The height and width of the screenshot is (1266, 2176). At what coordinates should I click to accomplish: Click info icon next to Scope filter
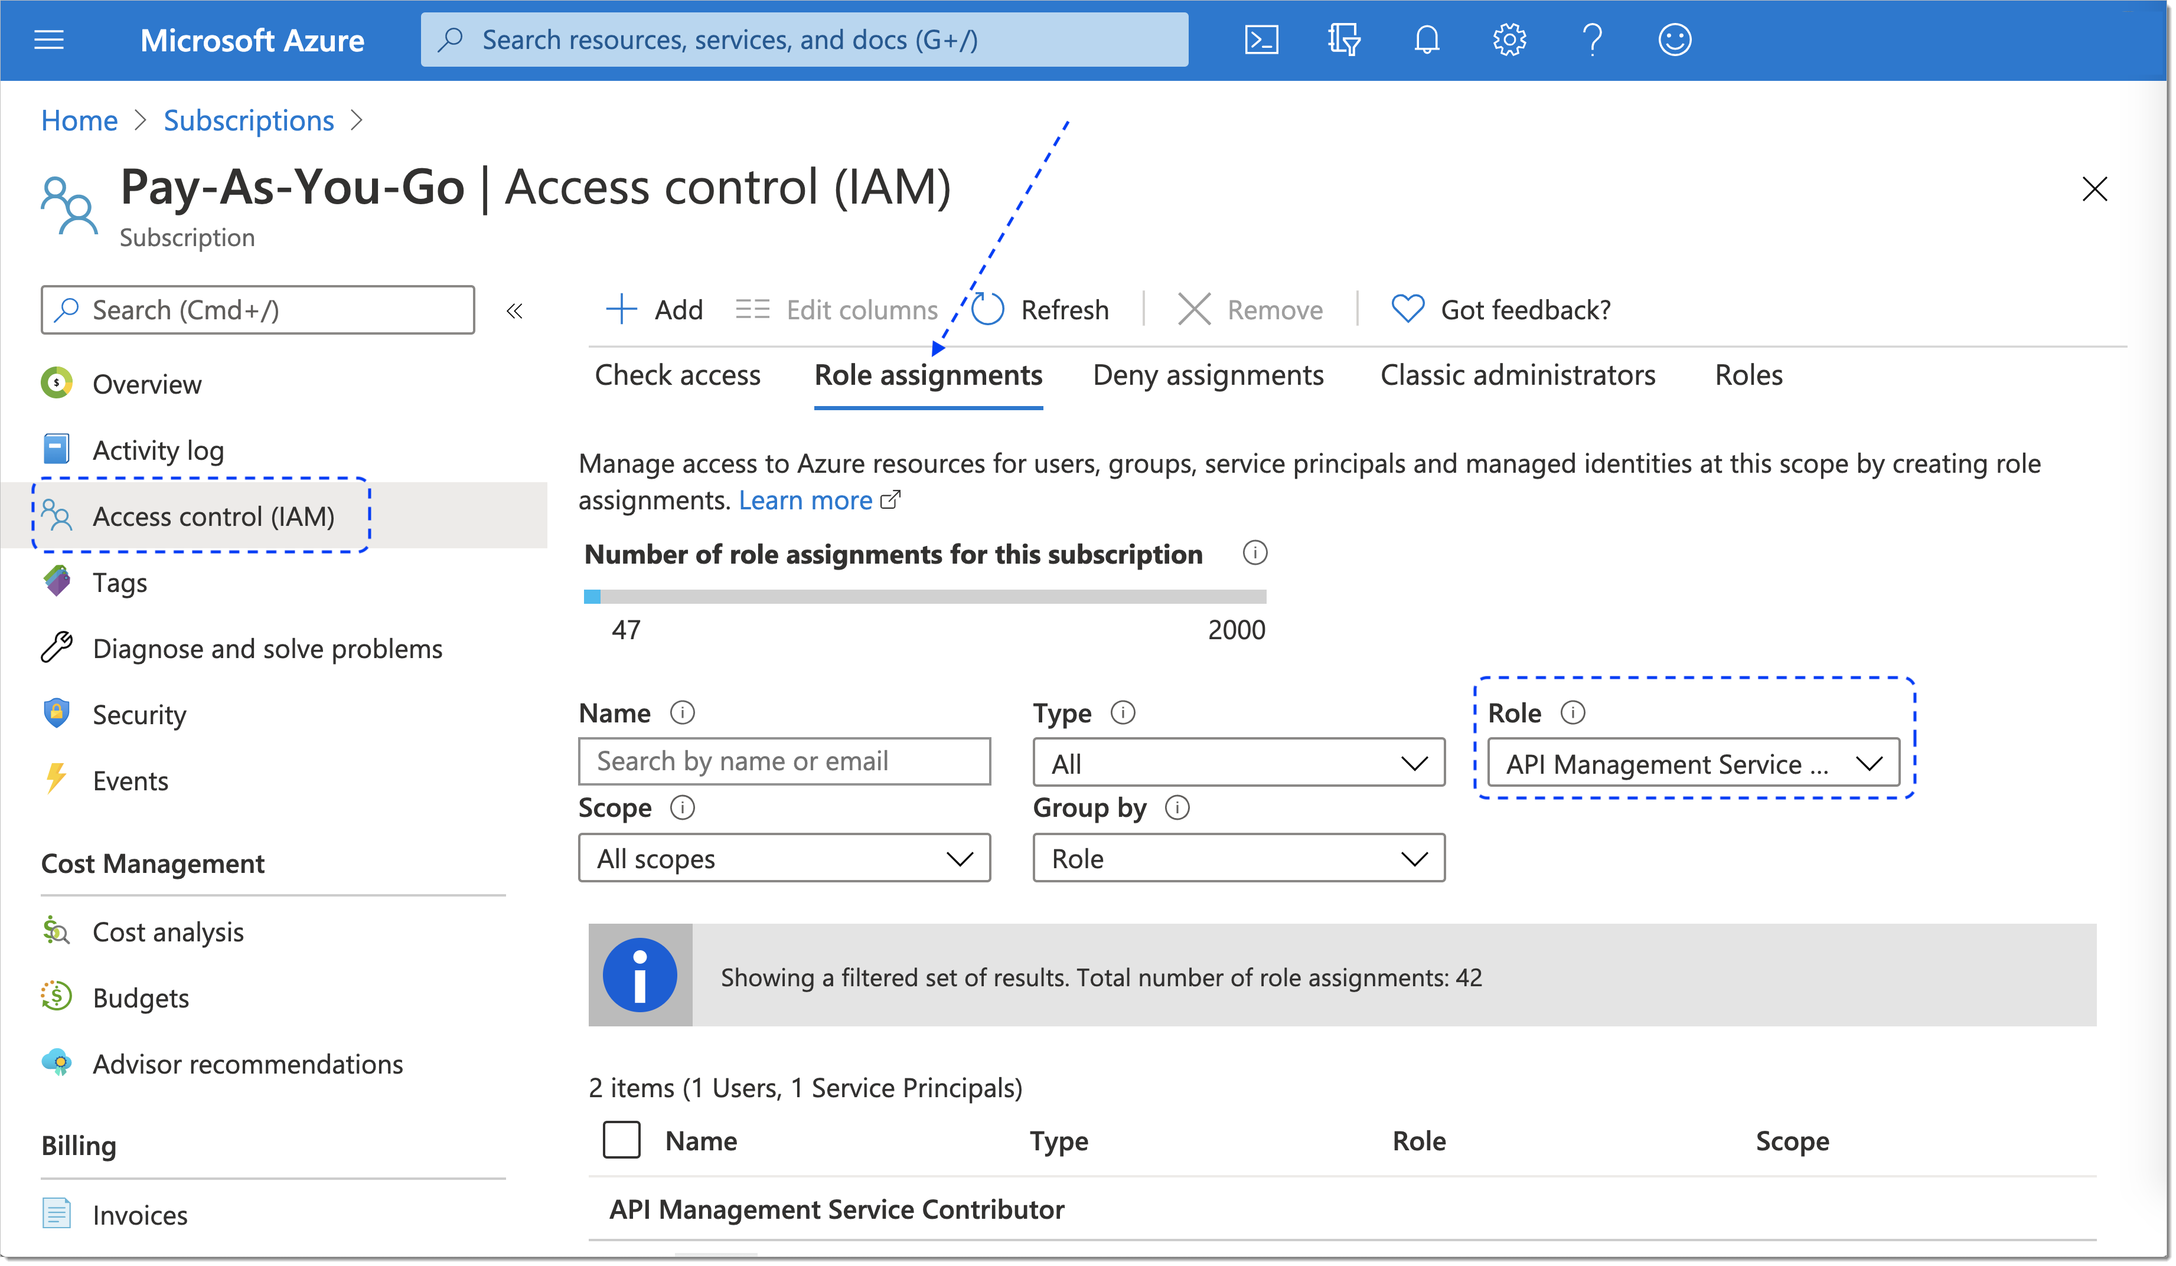(682, 808)
